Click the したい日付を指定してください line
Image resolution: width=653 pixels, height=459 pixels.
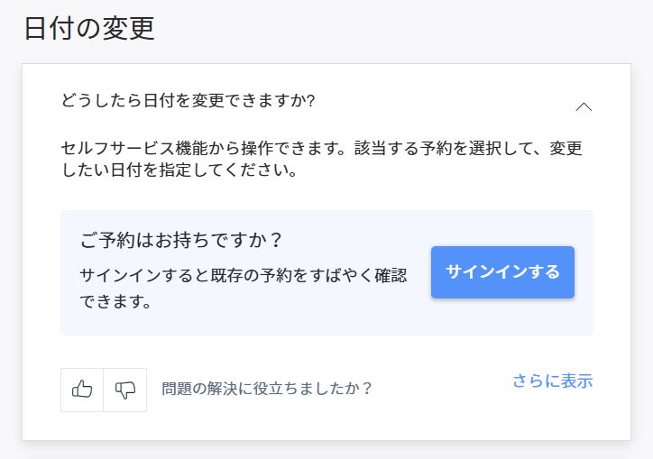tap(179, 170)
